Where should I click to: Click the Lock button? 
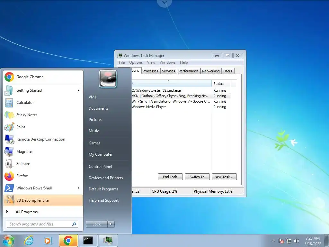click(96, 224)
